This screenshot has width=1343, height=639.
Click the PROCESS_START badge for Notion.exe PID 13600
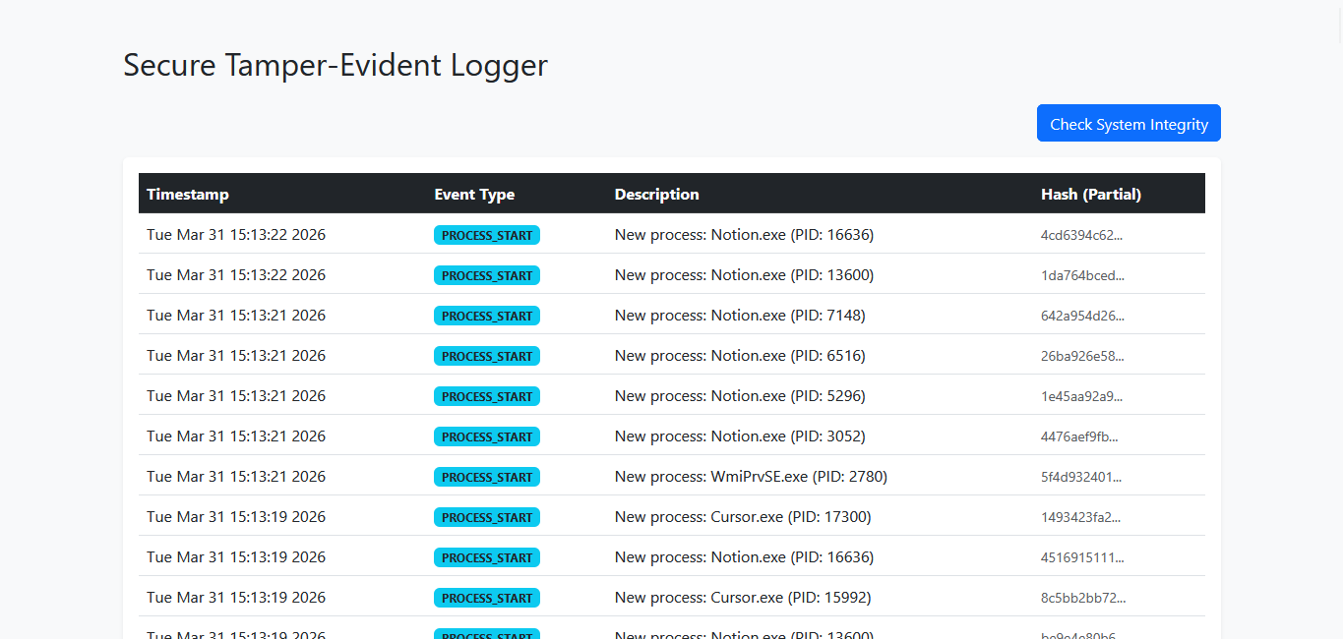pos(486,275)
